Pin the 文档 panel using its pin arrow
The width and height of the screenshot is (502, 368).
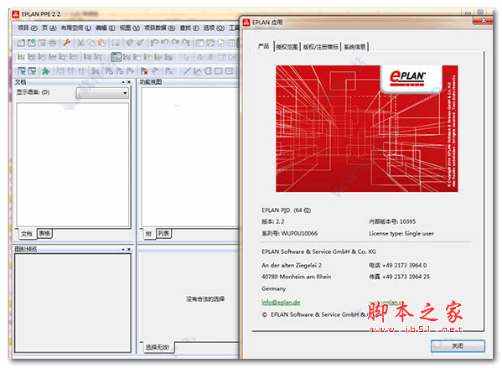[x=123, y=82]
